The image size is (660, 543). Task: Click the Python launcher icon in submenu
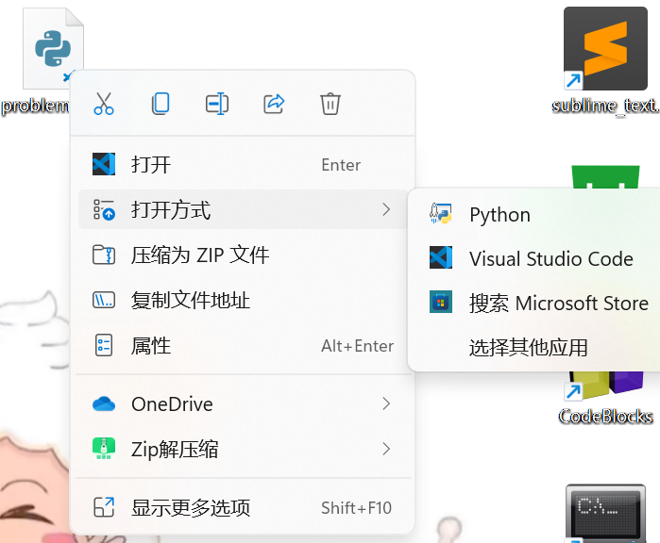[x=441, y=213]
